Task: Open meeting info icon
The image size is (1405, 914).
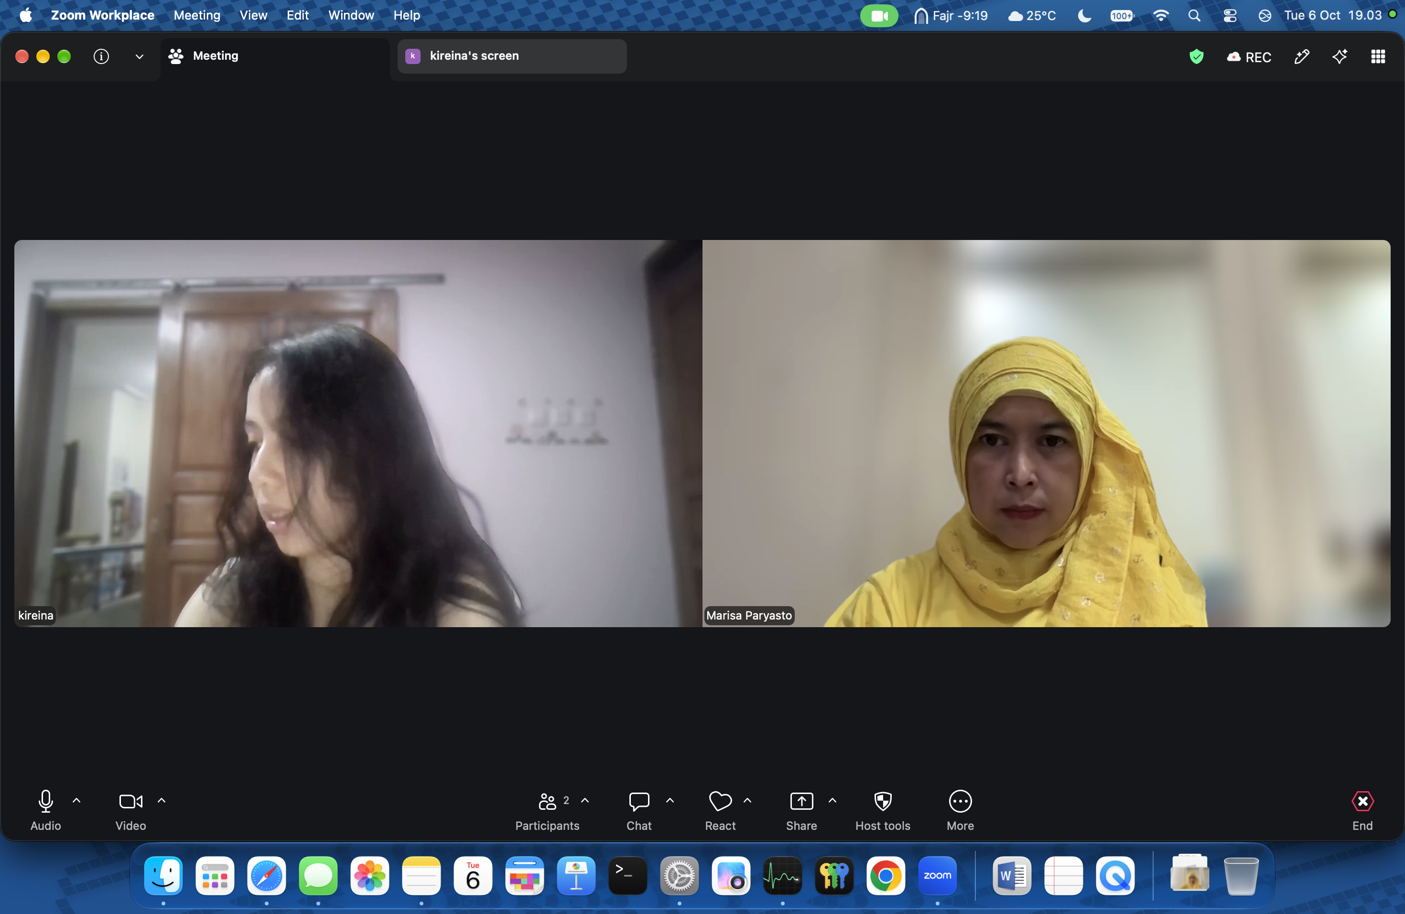Action: (101, 56)
